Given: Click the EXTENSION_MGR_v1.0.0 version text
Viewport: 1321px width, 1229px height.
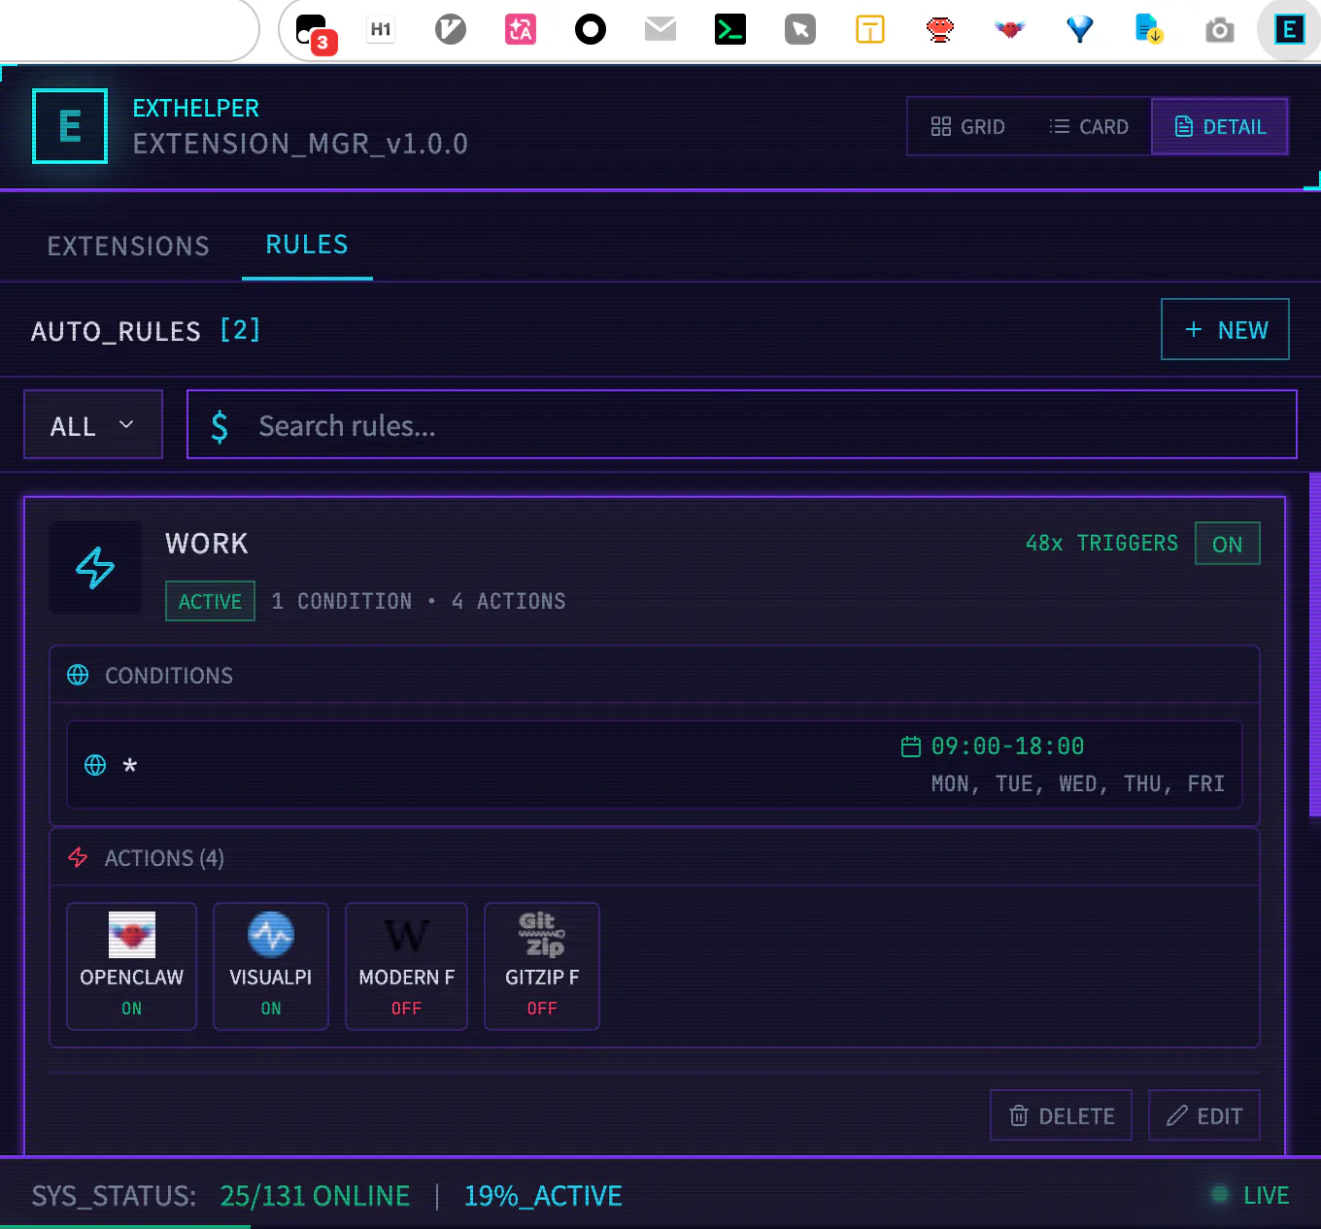Looking at the screenshot, I should (300, 144).
